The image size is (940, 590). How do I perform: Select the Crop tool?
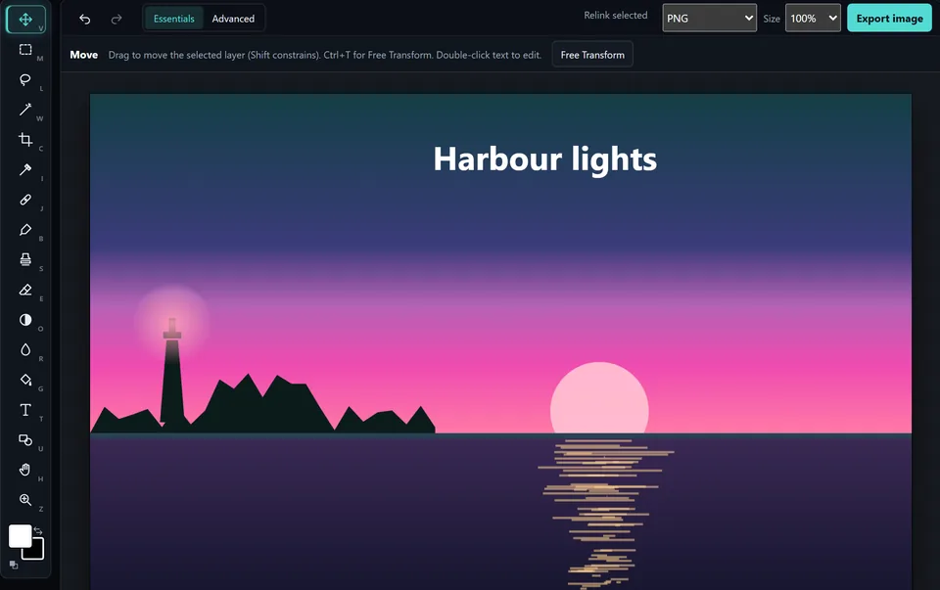click(25, 140)
